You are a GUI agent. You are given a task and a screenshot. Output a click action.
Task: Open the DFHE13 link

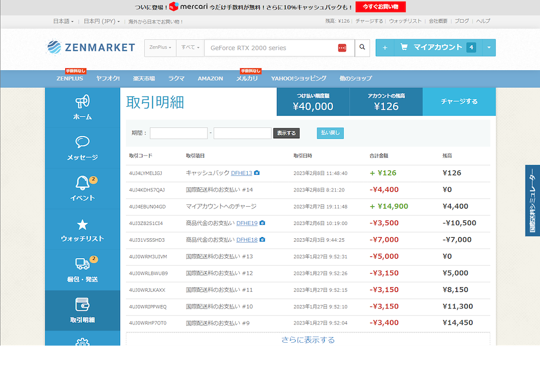click(x=241, y=173)
